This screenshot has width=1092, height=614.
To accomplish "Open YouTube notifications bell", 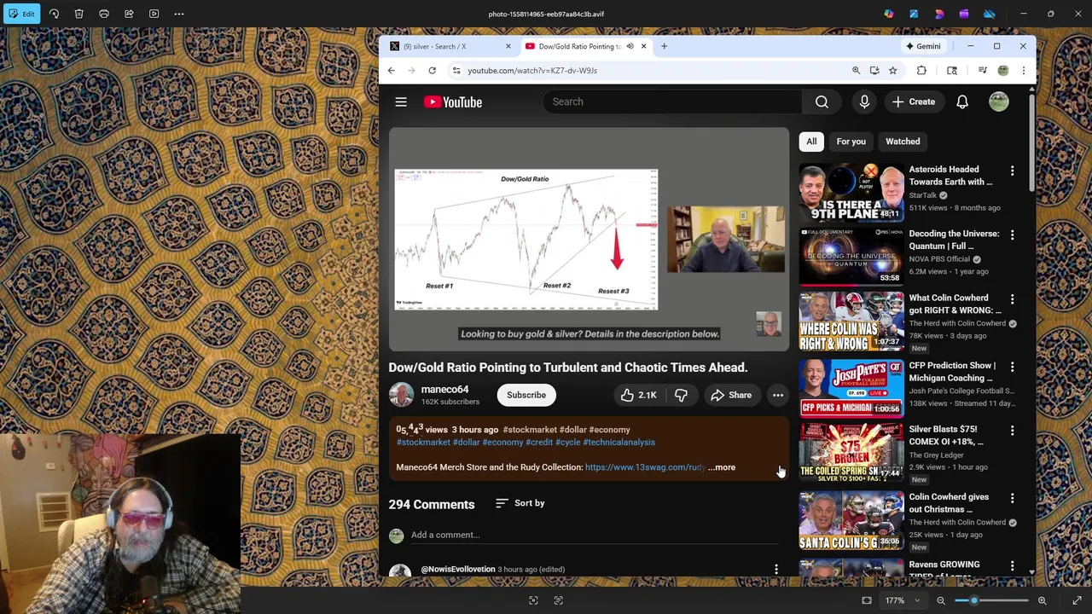I will point(962,102).
